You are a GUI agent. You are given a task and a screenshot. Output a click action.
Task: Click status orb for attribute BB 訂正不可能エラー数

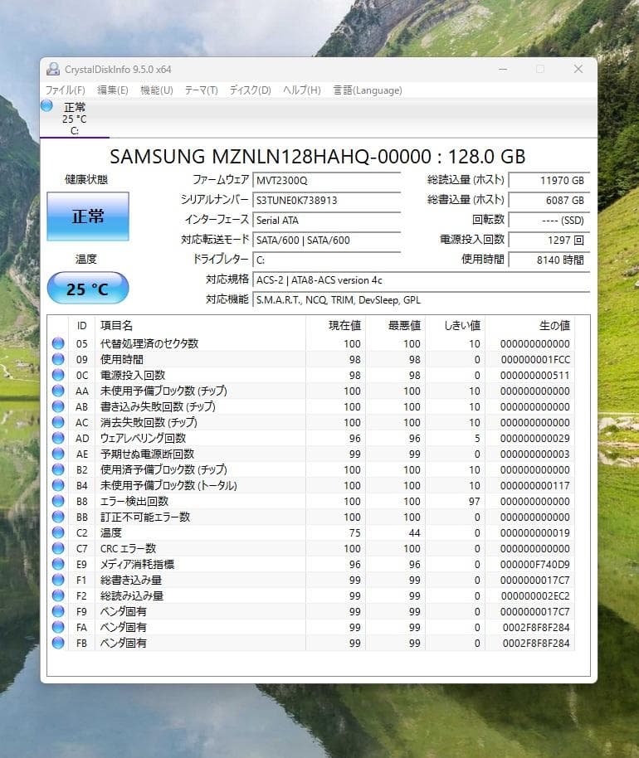click(x=58, y=517)
